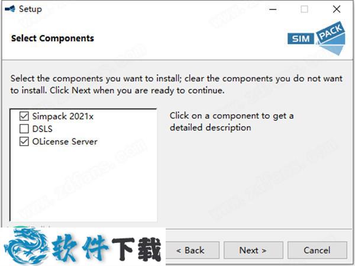Click the greyed-out maximize button
Screen dimensions: 355x266
pos(304,9)
